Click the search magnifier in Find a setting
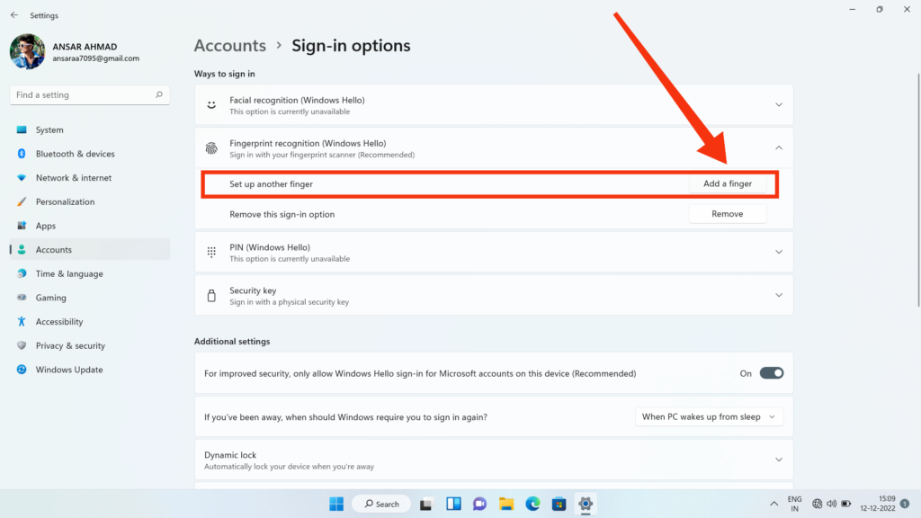 tap(158, 94)
